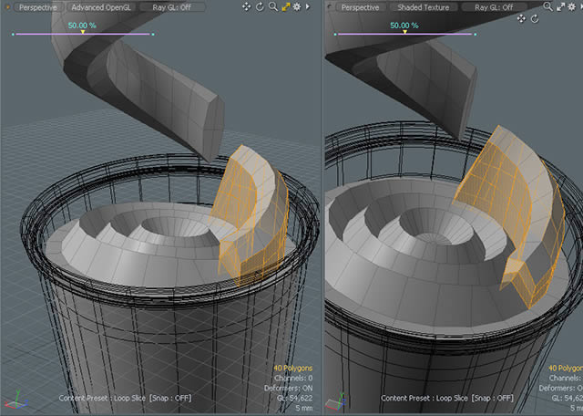This screenshot has width=583, height=416.
Task: Open Perspective view menu in left viewport
Action: (36, 7)
